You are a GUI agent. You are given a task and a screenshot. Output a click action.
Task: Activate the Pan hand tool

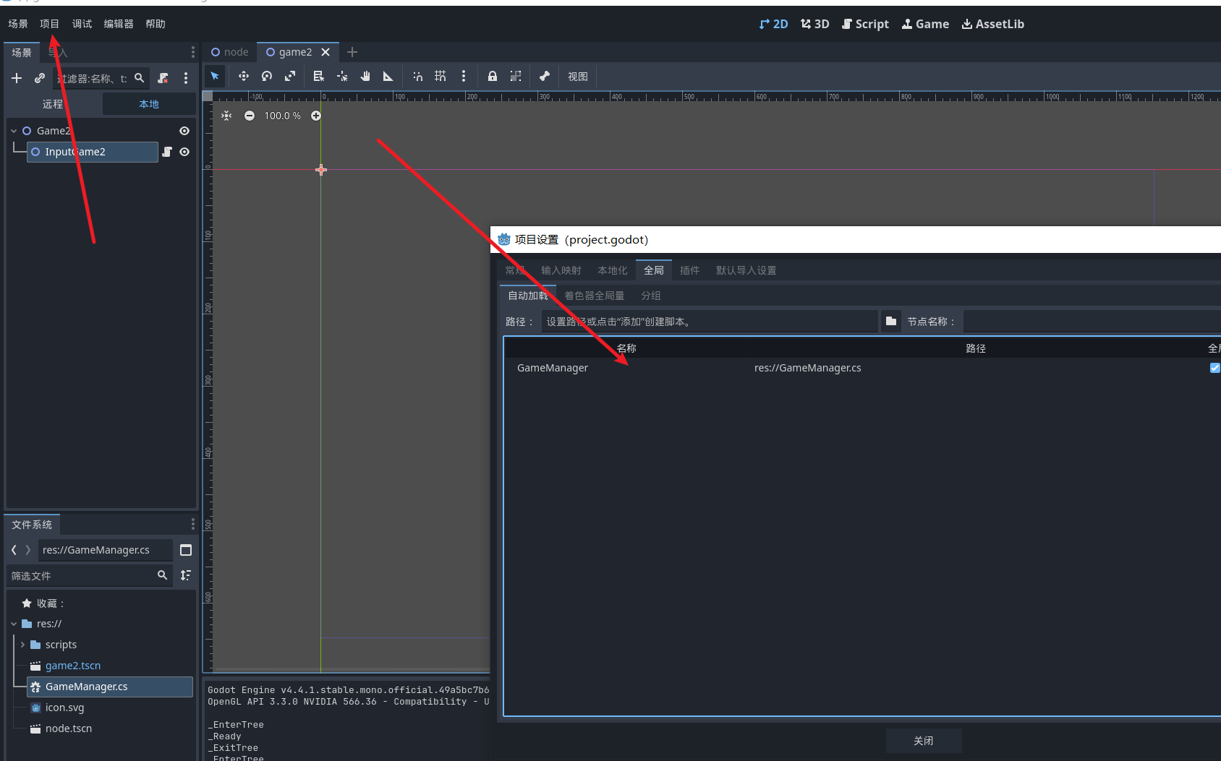point(365,76)
